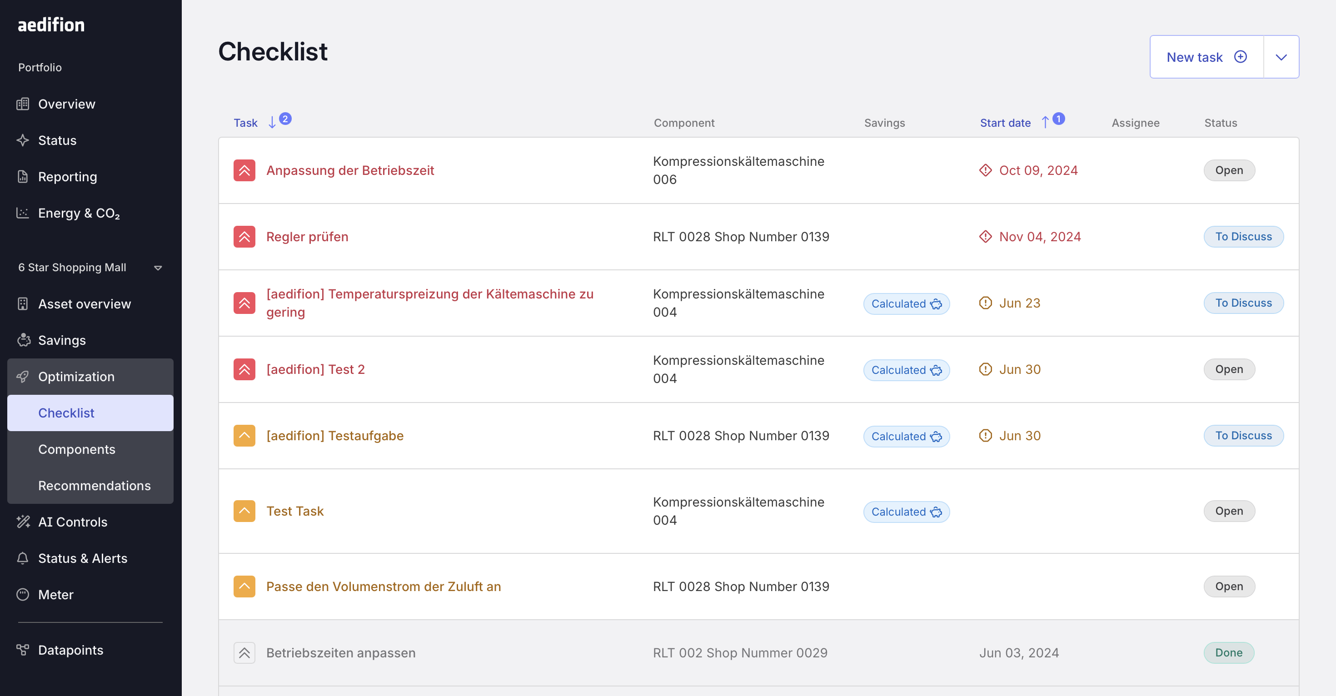Expand the 6 Star Shopping Mall selector
This screenshot has height=696, width=1336.
click(x=158, y=268)
